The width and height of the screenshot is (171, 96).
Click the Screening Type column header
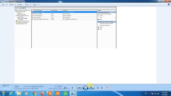[54, 10]
